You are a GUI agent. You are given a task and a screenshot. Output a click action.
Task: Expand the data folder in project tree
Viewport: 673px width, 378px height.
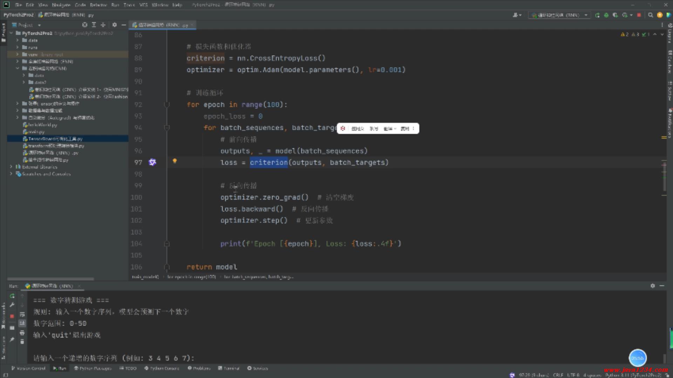click(17, 40)
